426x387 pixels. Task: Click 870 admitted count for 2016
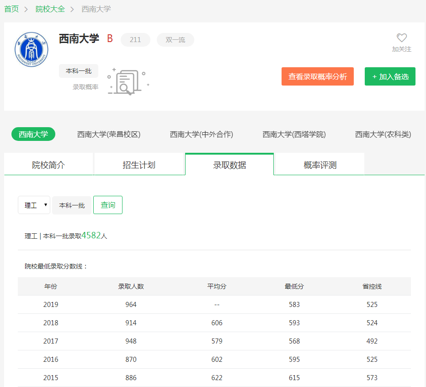point(131,359)
